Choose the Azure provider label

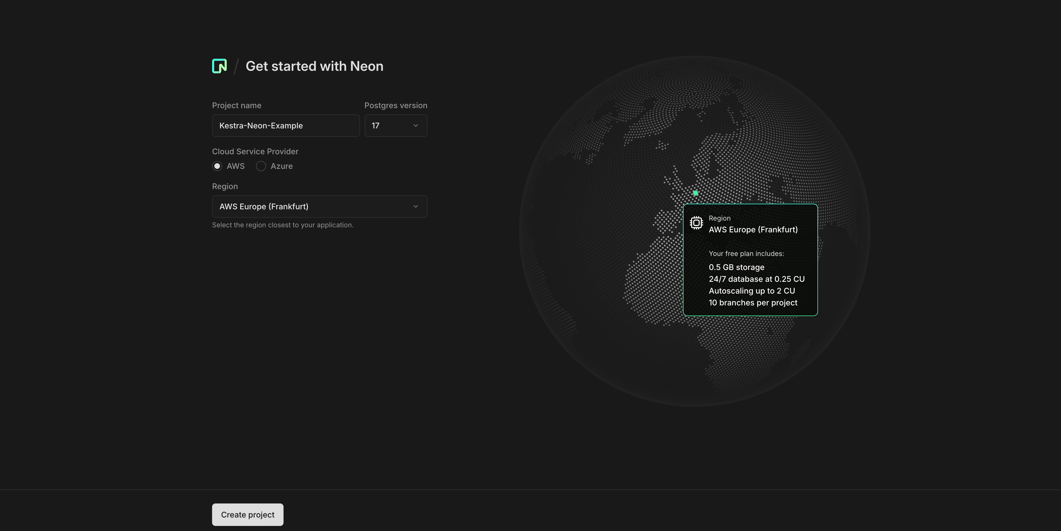pos(281,166)
